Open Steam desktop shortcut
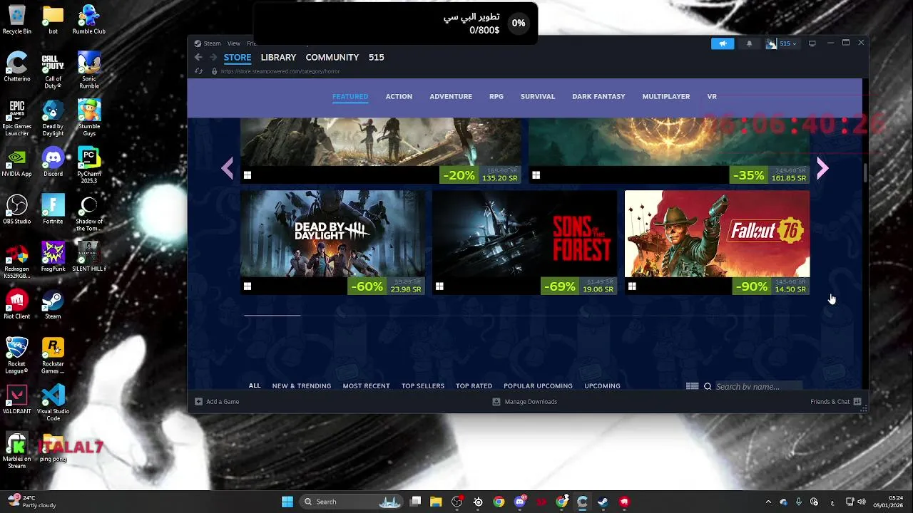Viewport: 913px width, 513px height. [x=53, y=305]
